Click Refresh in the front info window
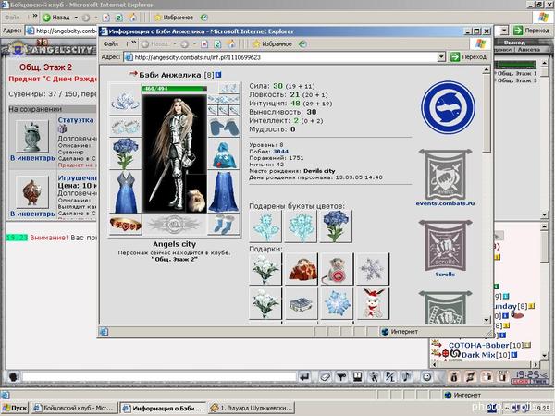This screenshot has height=416, width=555. pos(217,43)
